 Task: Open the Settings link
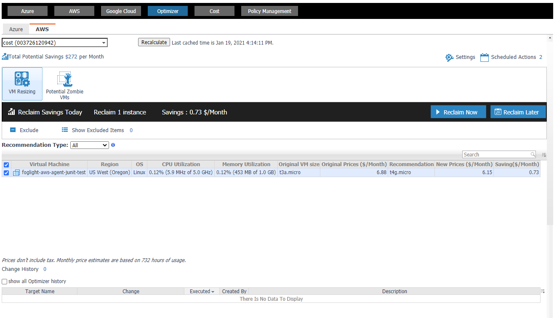click(x=466, y=57)
